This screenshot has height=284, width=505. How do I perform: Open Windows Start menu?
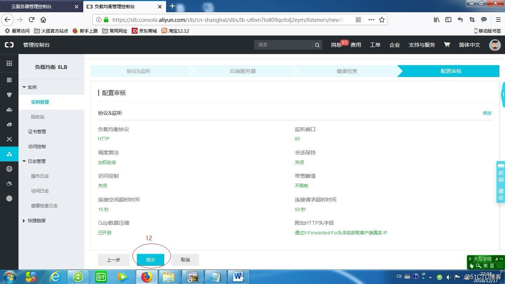(x=9, y=277)
